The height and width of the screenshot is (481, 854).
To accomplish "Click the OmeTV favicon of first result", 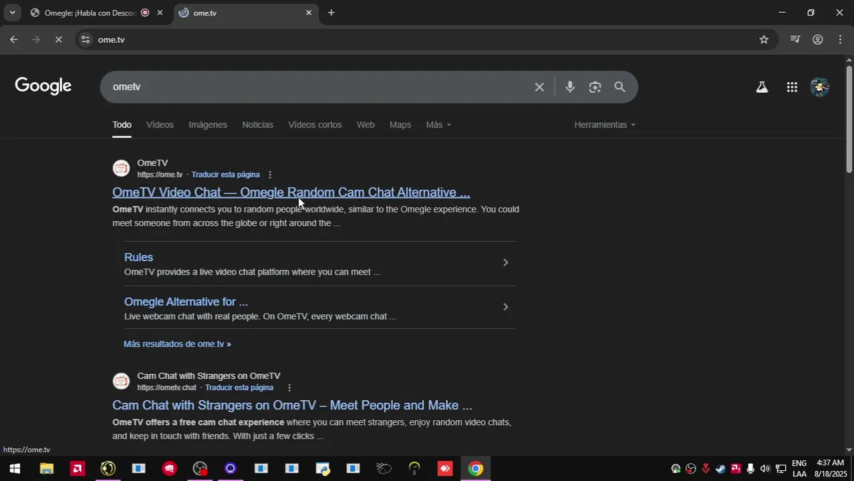I will pyautogui.click(x=121, y=168).
